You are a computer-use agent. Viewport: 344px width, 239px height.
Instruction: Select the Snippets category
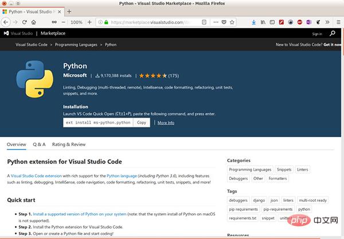coord(284,170)
